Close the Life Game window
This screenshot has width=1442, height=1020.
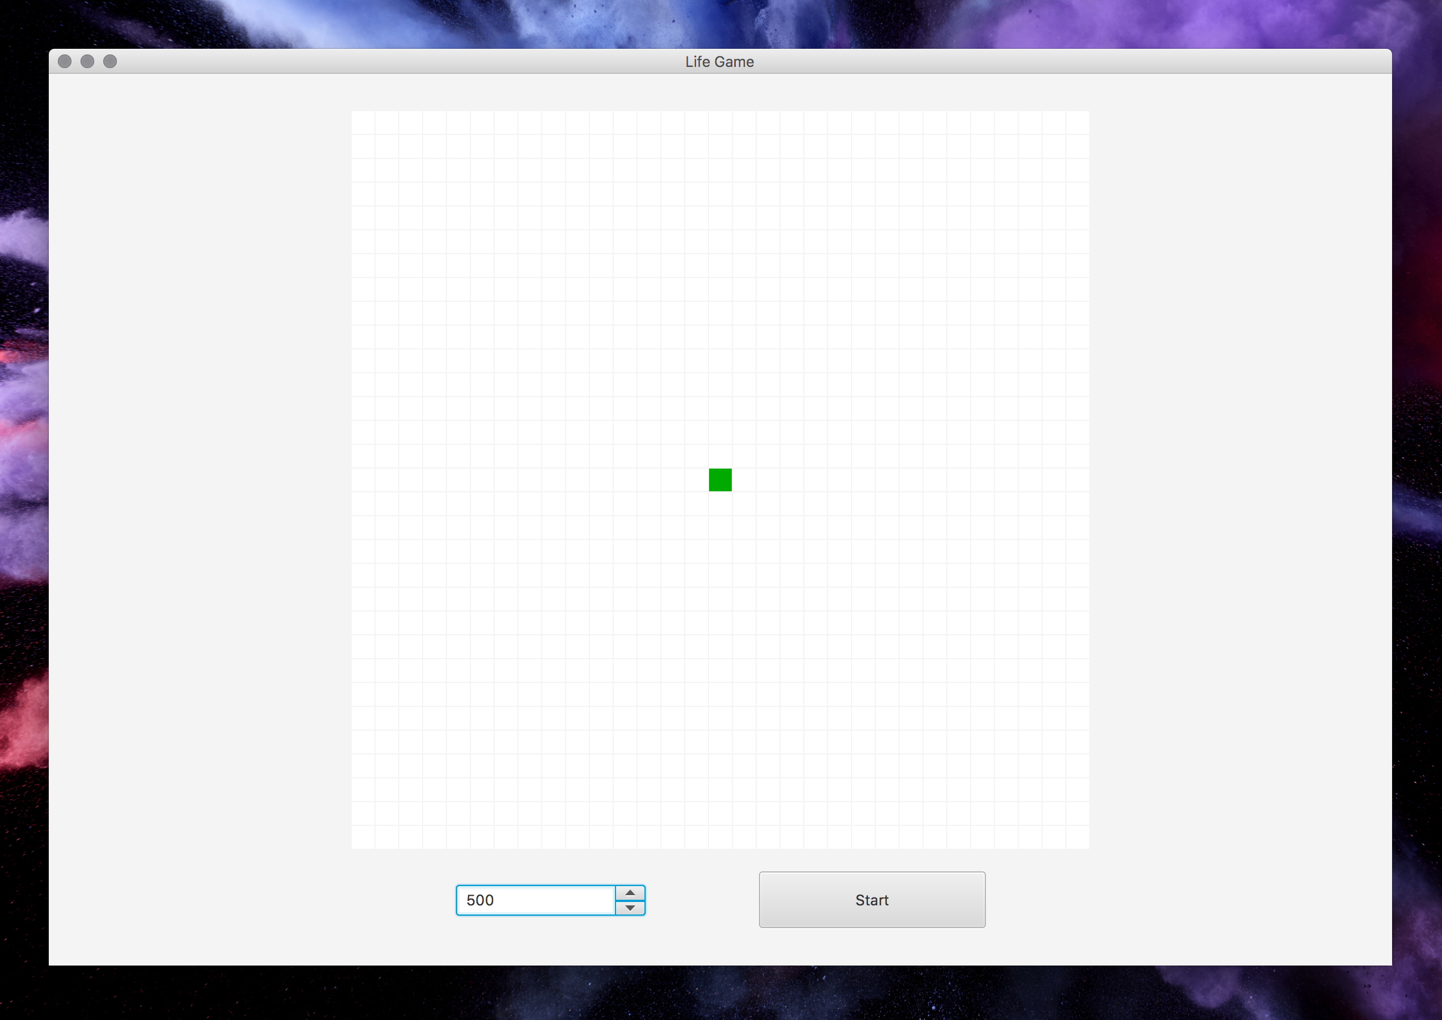[x=65, y=61]
